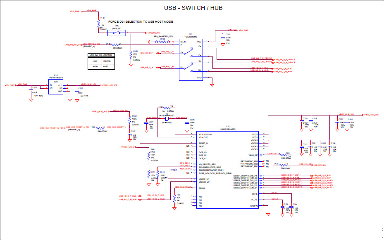The height and width of the screenshot is (240, 384).
Task: Select the HUB_XTALIN net label
Action: [x=181, y=118]
